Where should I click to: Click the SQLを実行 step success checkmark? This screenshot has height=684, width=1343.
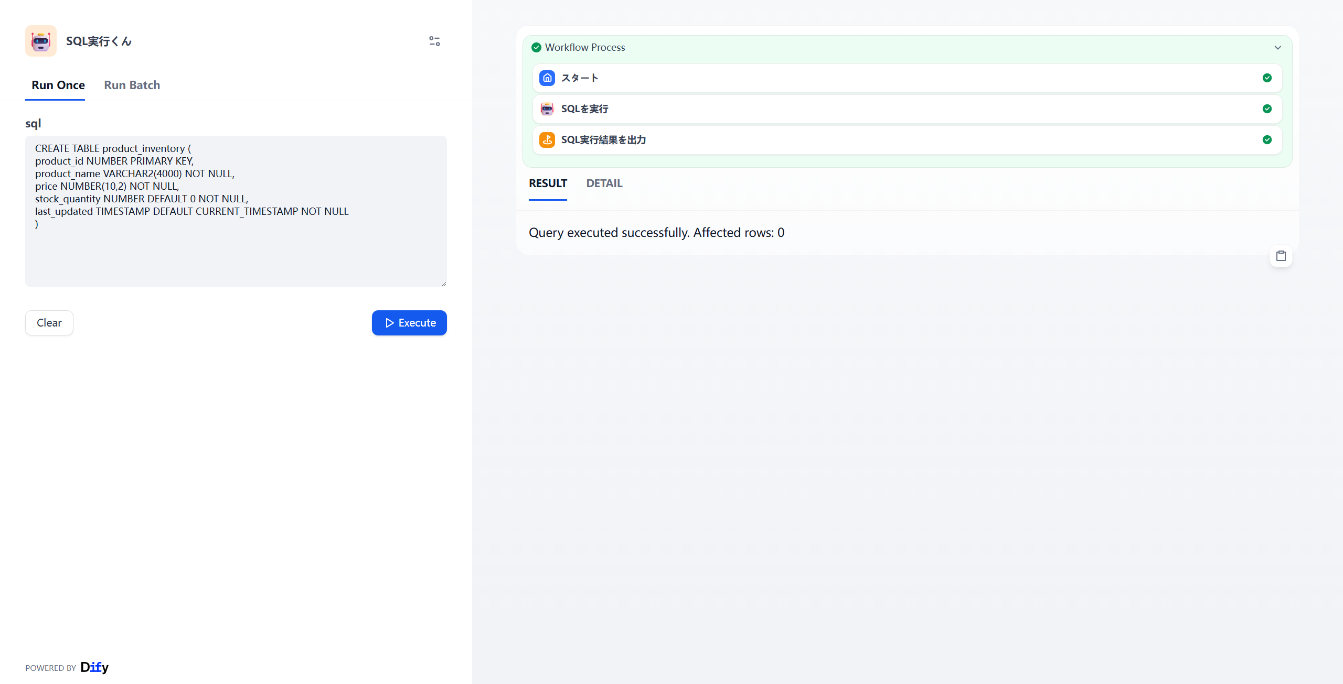point(1267,109)
